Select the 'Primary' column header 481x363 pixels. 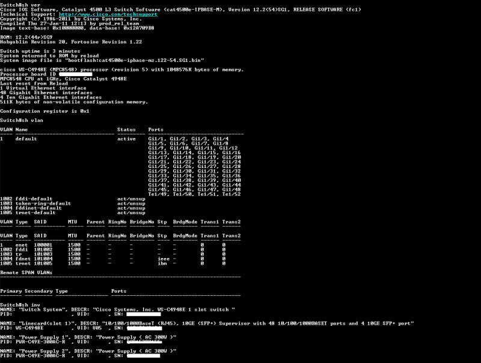11,291
